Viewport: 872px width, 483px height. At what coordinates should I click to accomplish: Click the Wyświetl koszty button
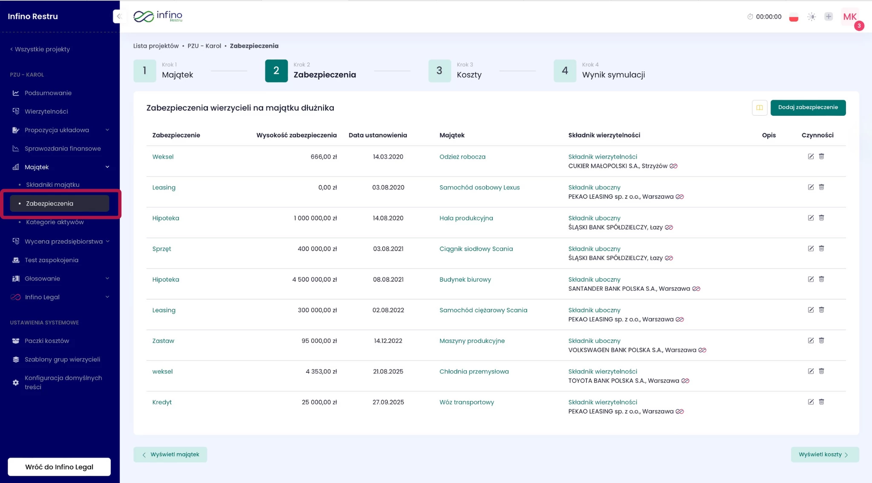[824, 454]
